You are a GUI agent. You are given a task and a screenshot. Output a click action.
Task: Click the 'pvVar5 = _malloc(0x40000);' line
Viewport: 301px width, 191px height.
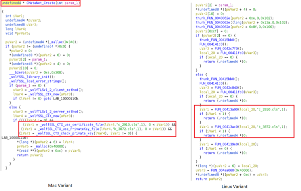(42, 146)
